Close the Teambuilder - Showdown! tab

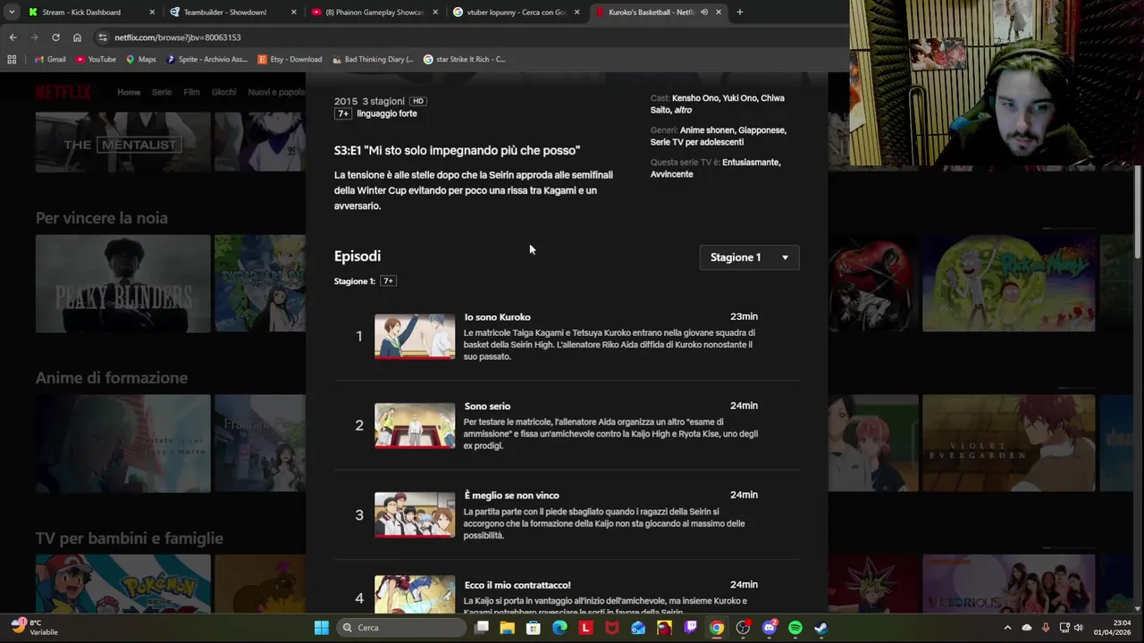tap(294, 13)
